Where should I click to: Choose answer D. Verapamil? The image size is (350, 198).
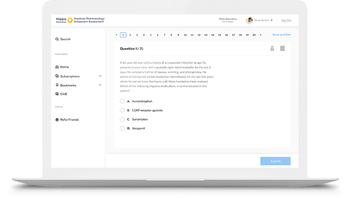pos(122,128)
